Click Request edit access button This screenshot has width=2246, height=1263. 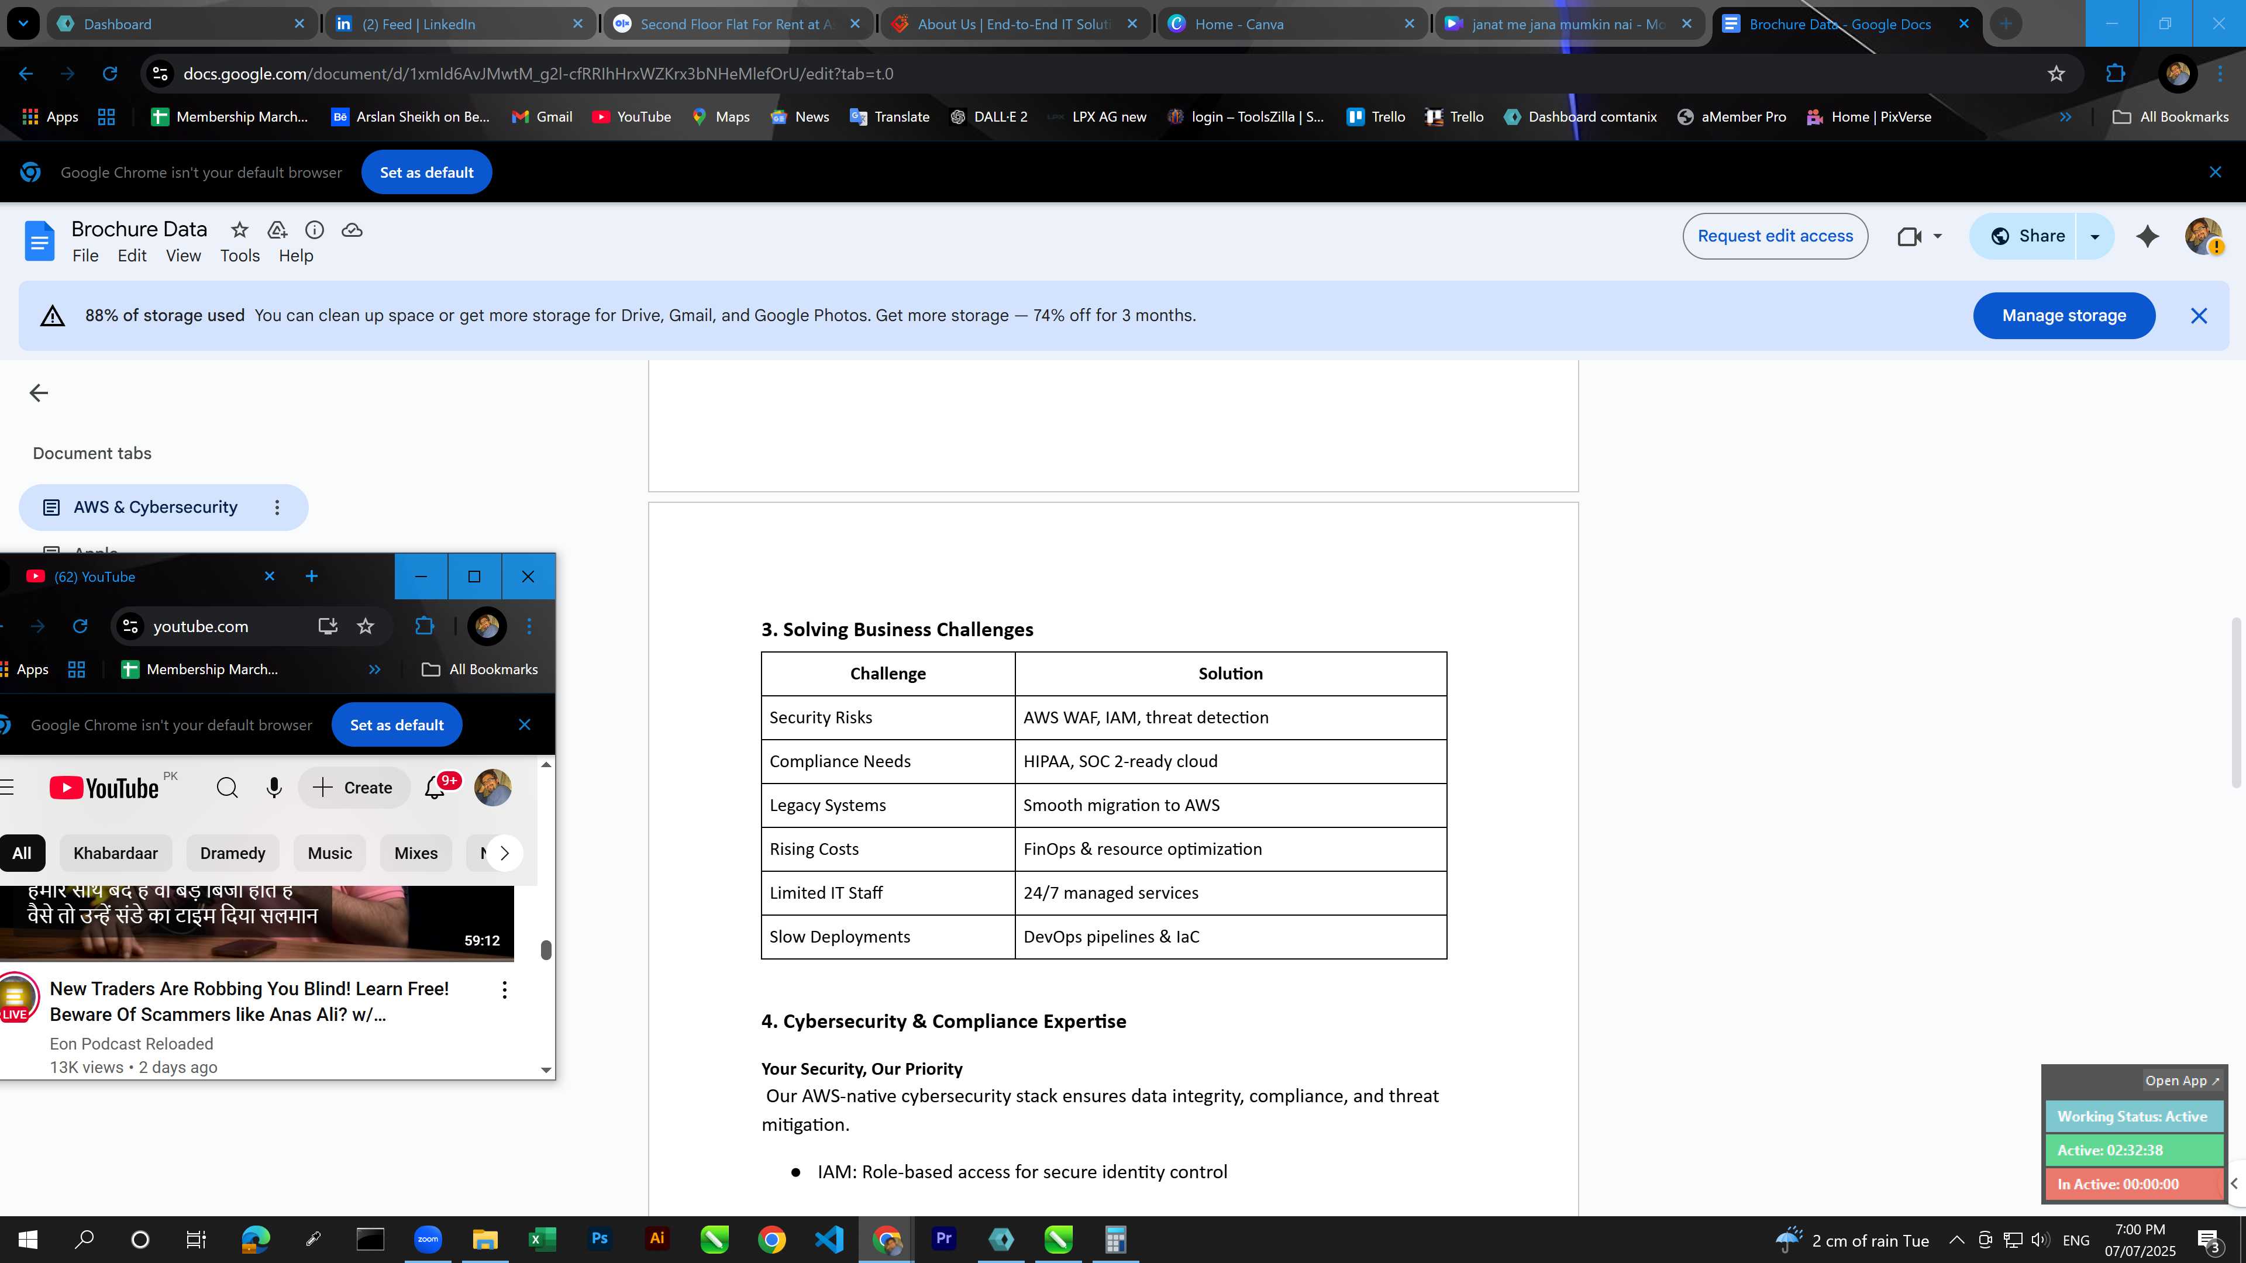(1775, 236)
